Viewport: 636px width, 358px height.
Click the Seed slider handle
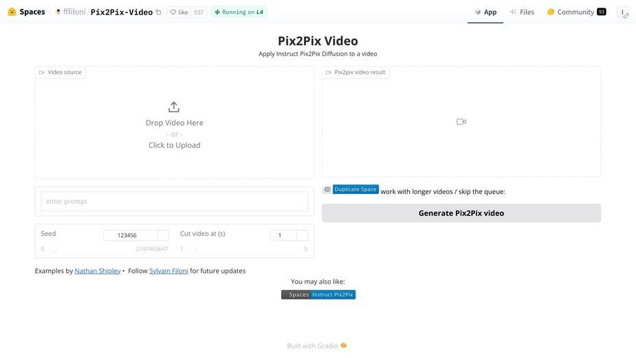point(53,249)
